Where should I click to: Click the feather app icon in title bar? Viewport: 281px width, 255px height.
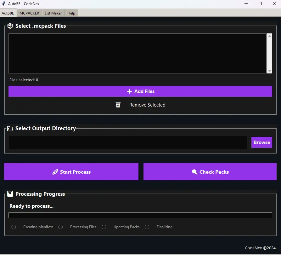[x=4, y=3]
